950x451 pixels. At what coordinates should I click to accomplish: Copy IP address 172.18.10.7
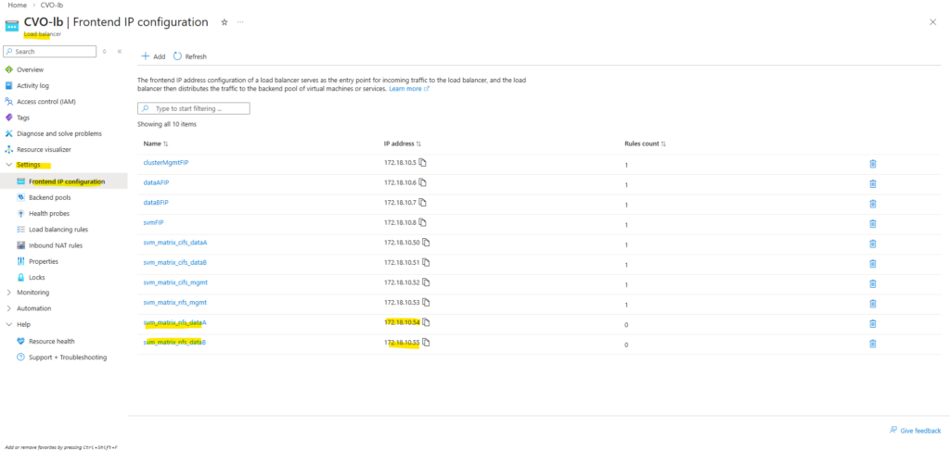(x=423, y=203)
